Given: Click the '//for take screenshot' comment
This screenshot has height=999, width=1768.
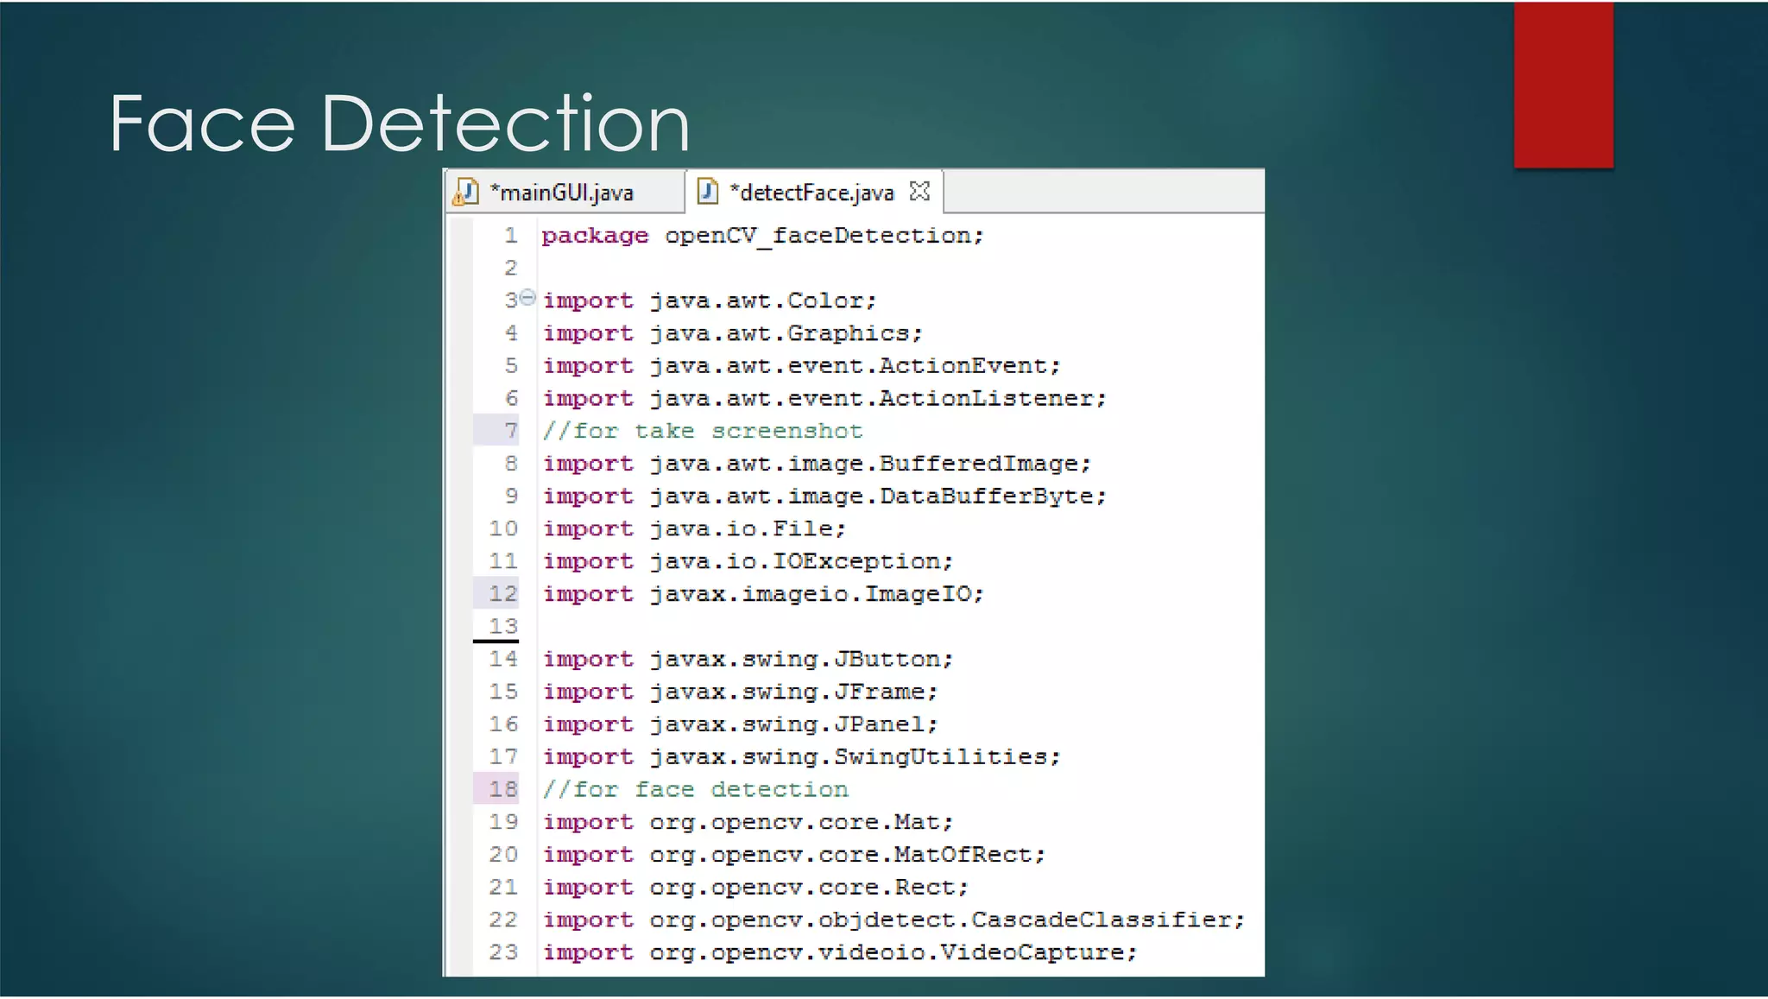Looking at the screenshot, I should coord(702,431).
